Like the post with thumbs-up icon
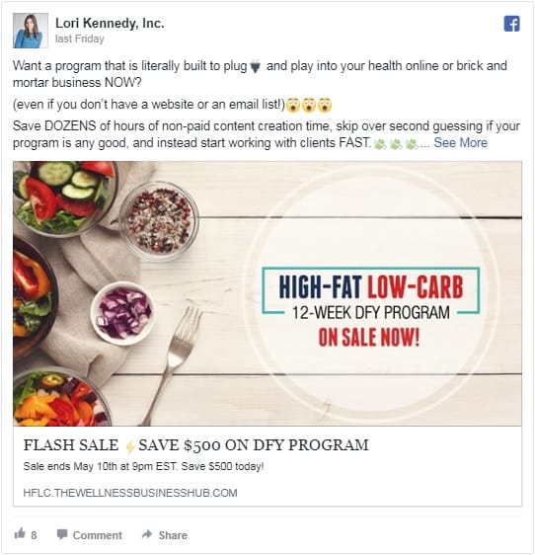 [x=20, y=533]
